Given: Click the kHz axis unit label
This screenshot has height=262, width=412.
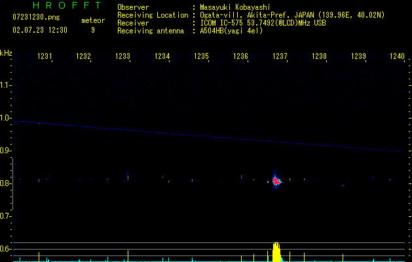Looking at the screenshot, I should [x=6, y=52].
